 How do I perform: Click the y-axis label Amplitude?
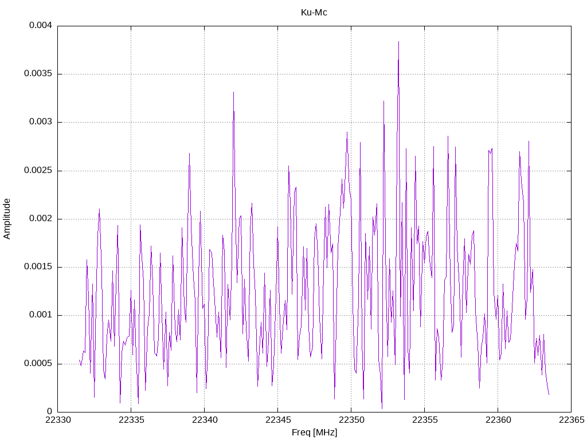tap(7, 219)
